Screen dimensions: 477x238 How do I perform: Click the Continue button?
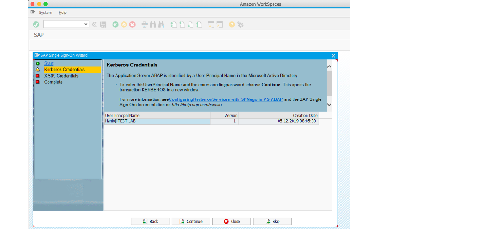pyautogui.click(x=191, y=221)
